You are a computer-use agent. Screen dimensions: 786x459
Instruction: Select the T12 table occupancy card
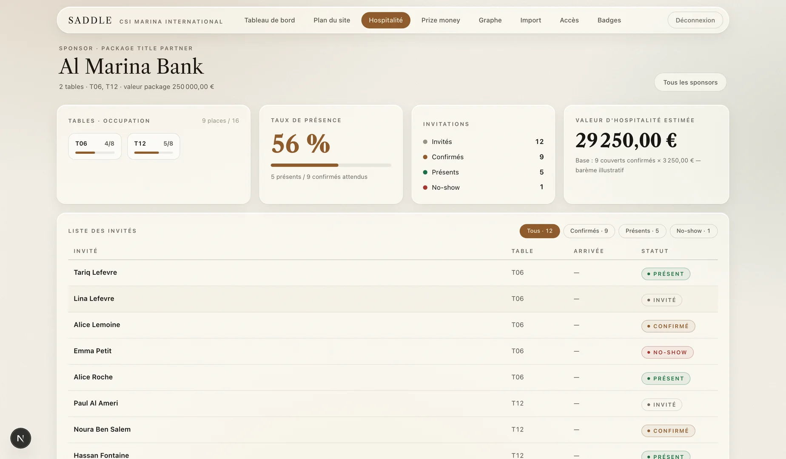tap(154, 146)
